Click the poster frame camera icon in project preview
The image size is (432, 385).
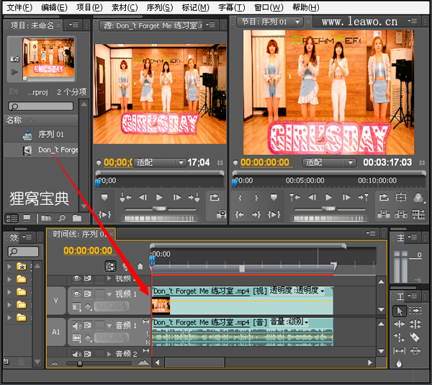coord(14,58)
